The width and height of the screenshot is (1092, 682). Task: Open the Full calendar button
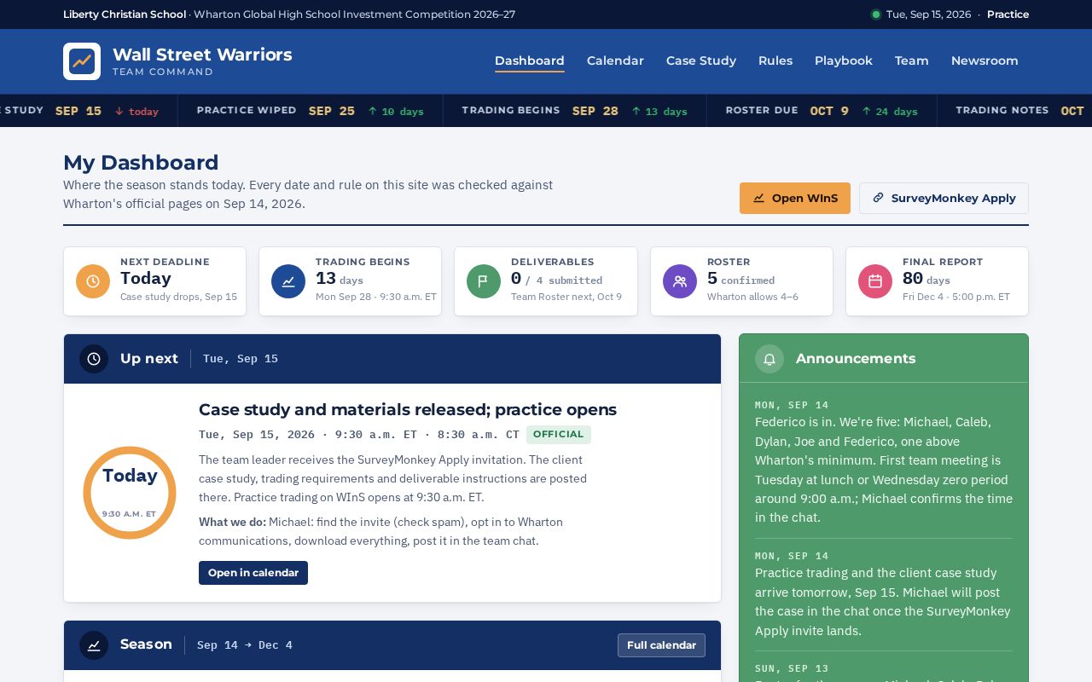click(x=661, y=645)
